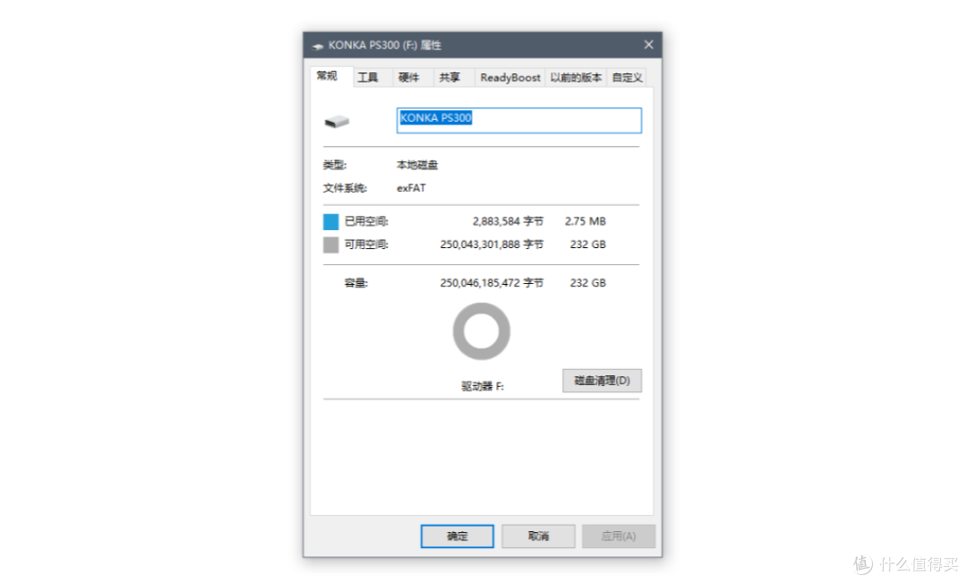Click the 本地磁盘 type value
Image resolution: width=967 pixels, height=584 pixels.
click(x=417, y=165)
